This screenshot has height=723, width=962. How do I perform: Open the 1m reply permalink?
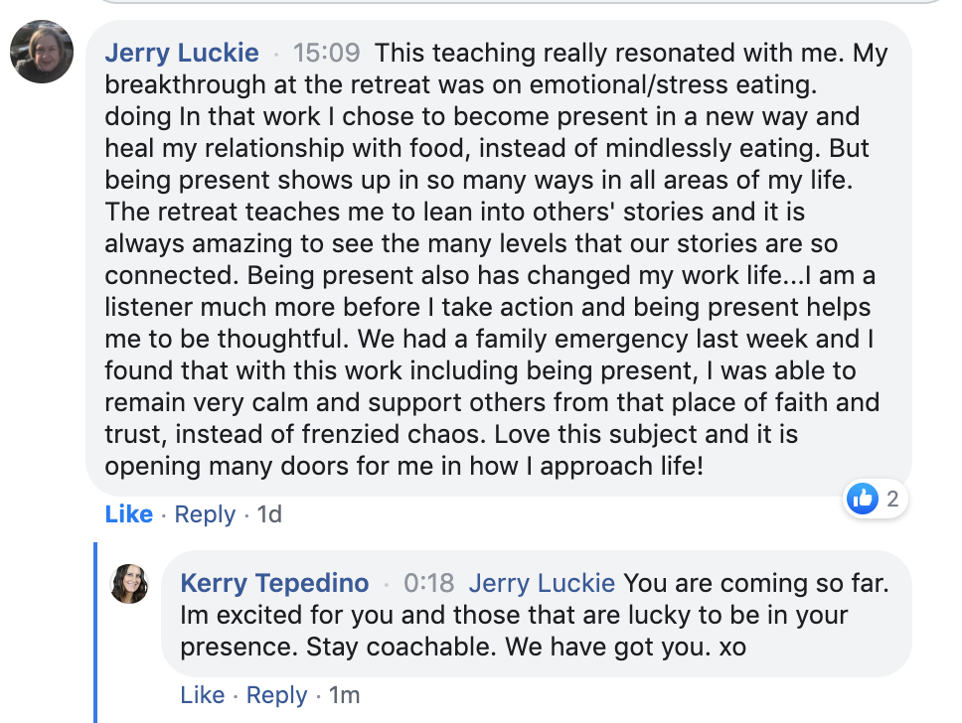coord(344,695)
